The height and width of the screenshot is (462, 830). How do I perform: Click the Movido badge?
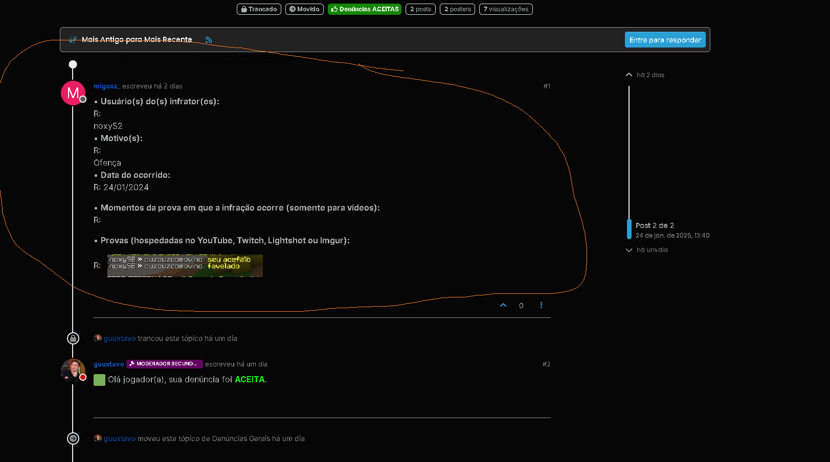point(304,9)
